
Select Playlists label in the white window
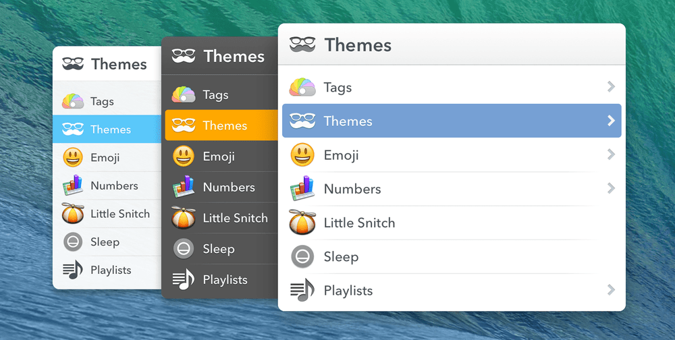tap(348, 291)
